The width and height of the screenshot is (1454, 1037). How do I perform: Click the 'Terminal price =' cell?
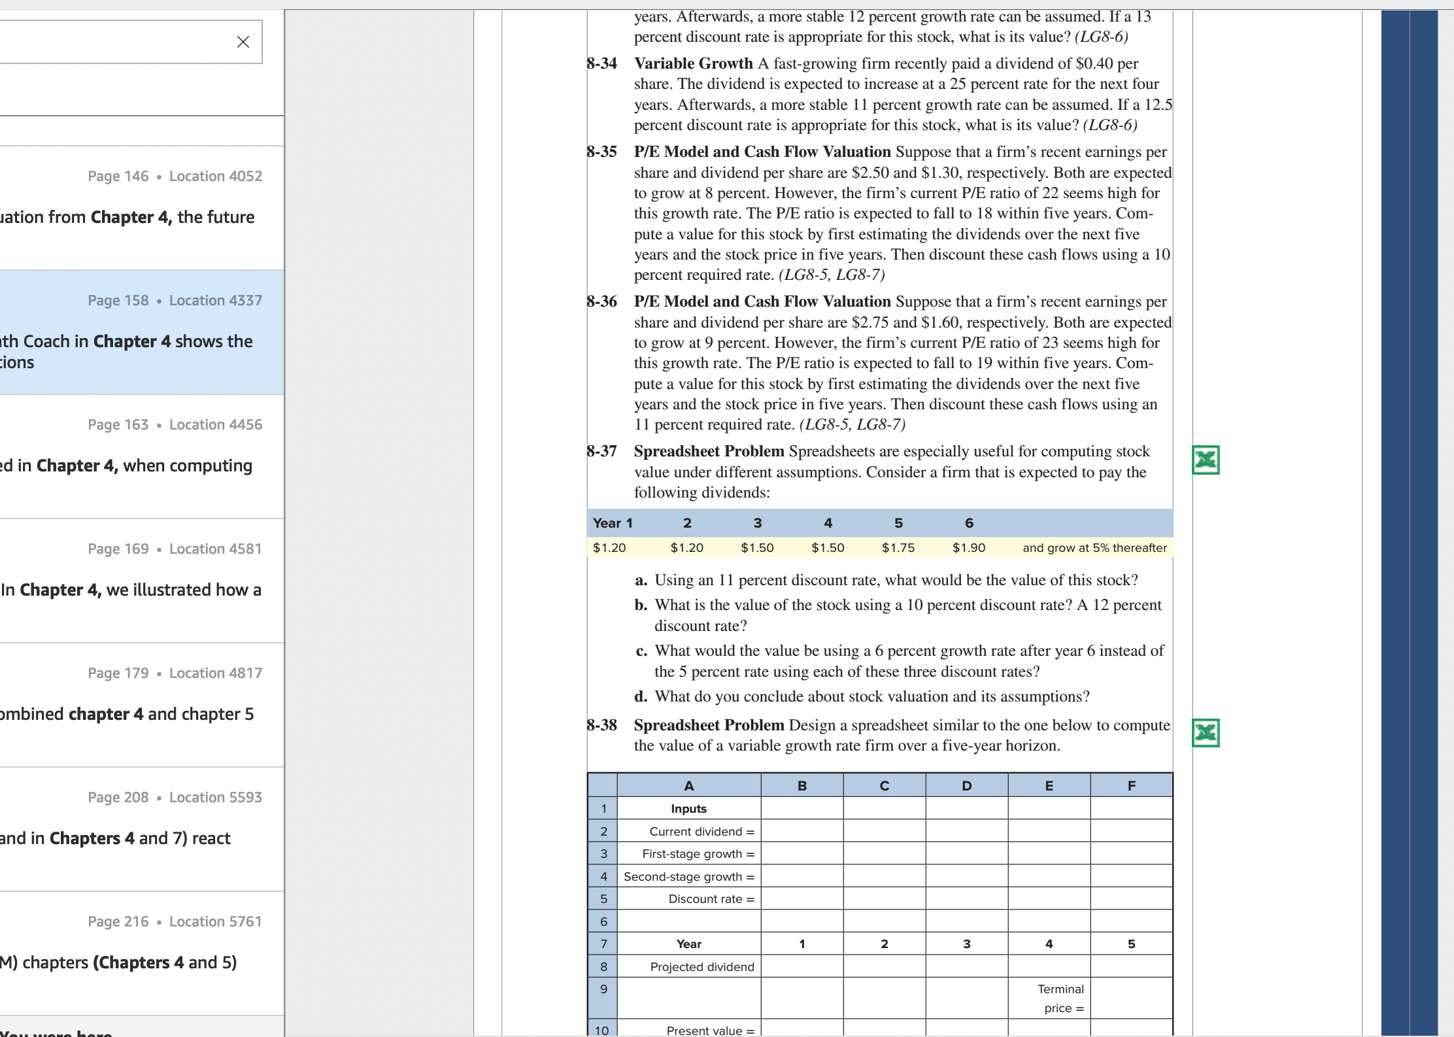pyautogui.click(x=1049, y=998)
